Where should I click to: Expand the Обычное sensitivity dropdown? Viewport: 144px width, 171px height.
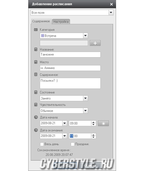pos(86,111)
